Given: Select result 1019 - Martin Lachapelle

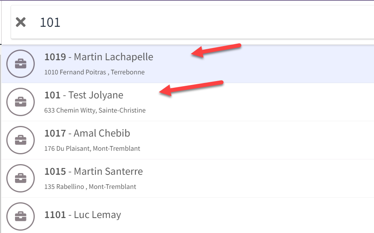Looking at the screenshot, I should tap(188, 64).
